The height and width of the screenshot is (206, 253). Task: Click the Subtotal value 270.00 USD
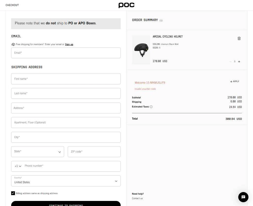pos(234,98)
